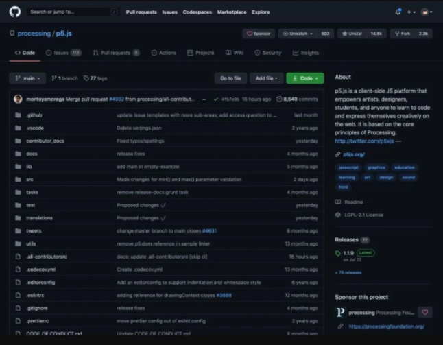Open the notifications bell
This screenshot has width=443, height=345.
[398, 12]
